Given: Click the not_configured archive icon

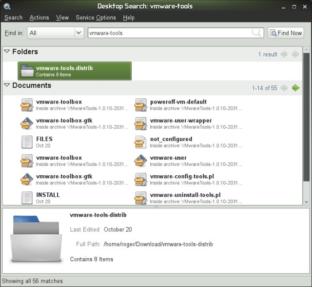Looking at the screenshot, I should click(x=141, y=142).
